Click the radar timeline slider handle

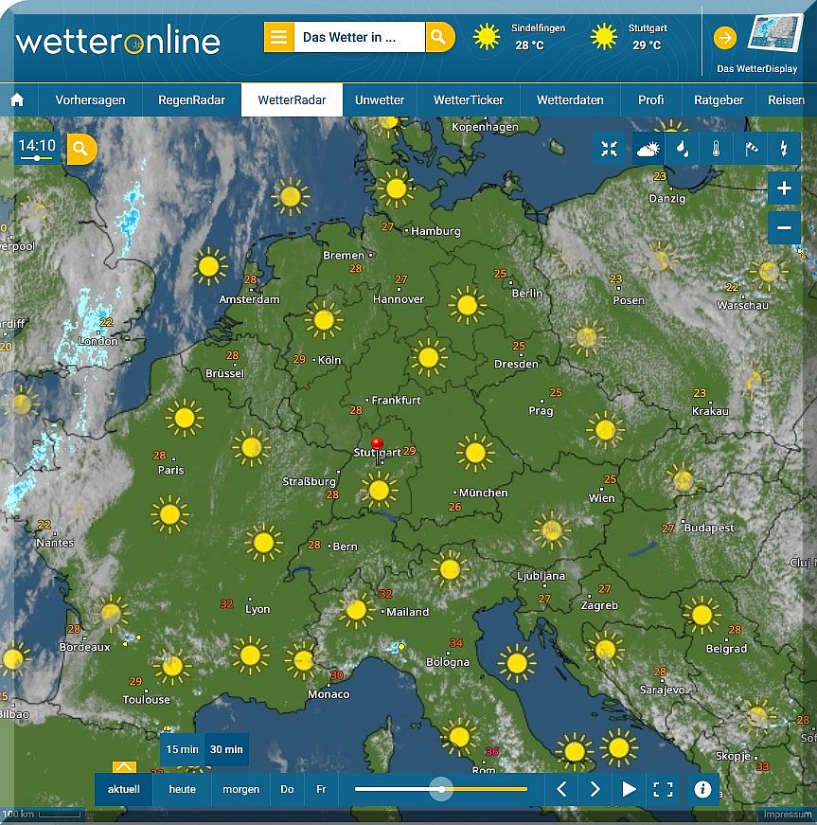[x=441, y=789]
